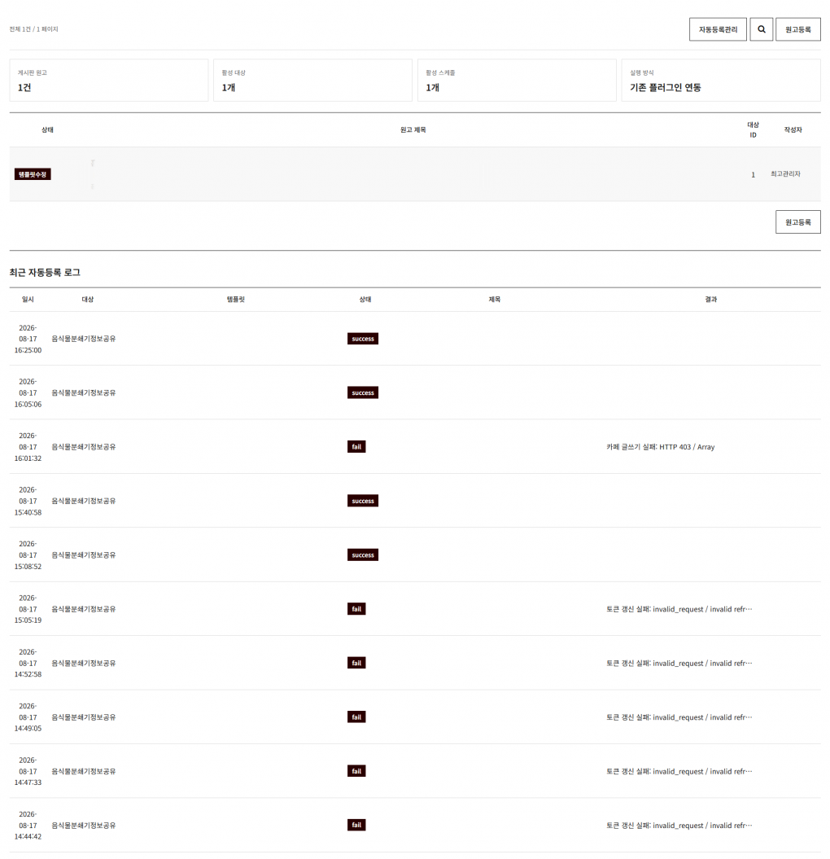Click success badge for 16:05:06 log
This screenshot has width=830, height=859.
(x=362, y=392)
